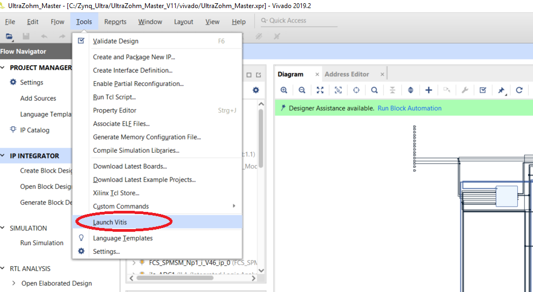Open the IP Catalog from Flow Navigator

click(x=34, y=130)
